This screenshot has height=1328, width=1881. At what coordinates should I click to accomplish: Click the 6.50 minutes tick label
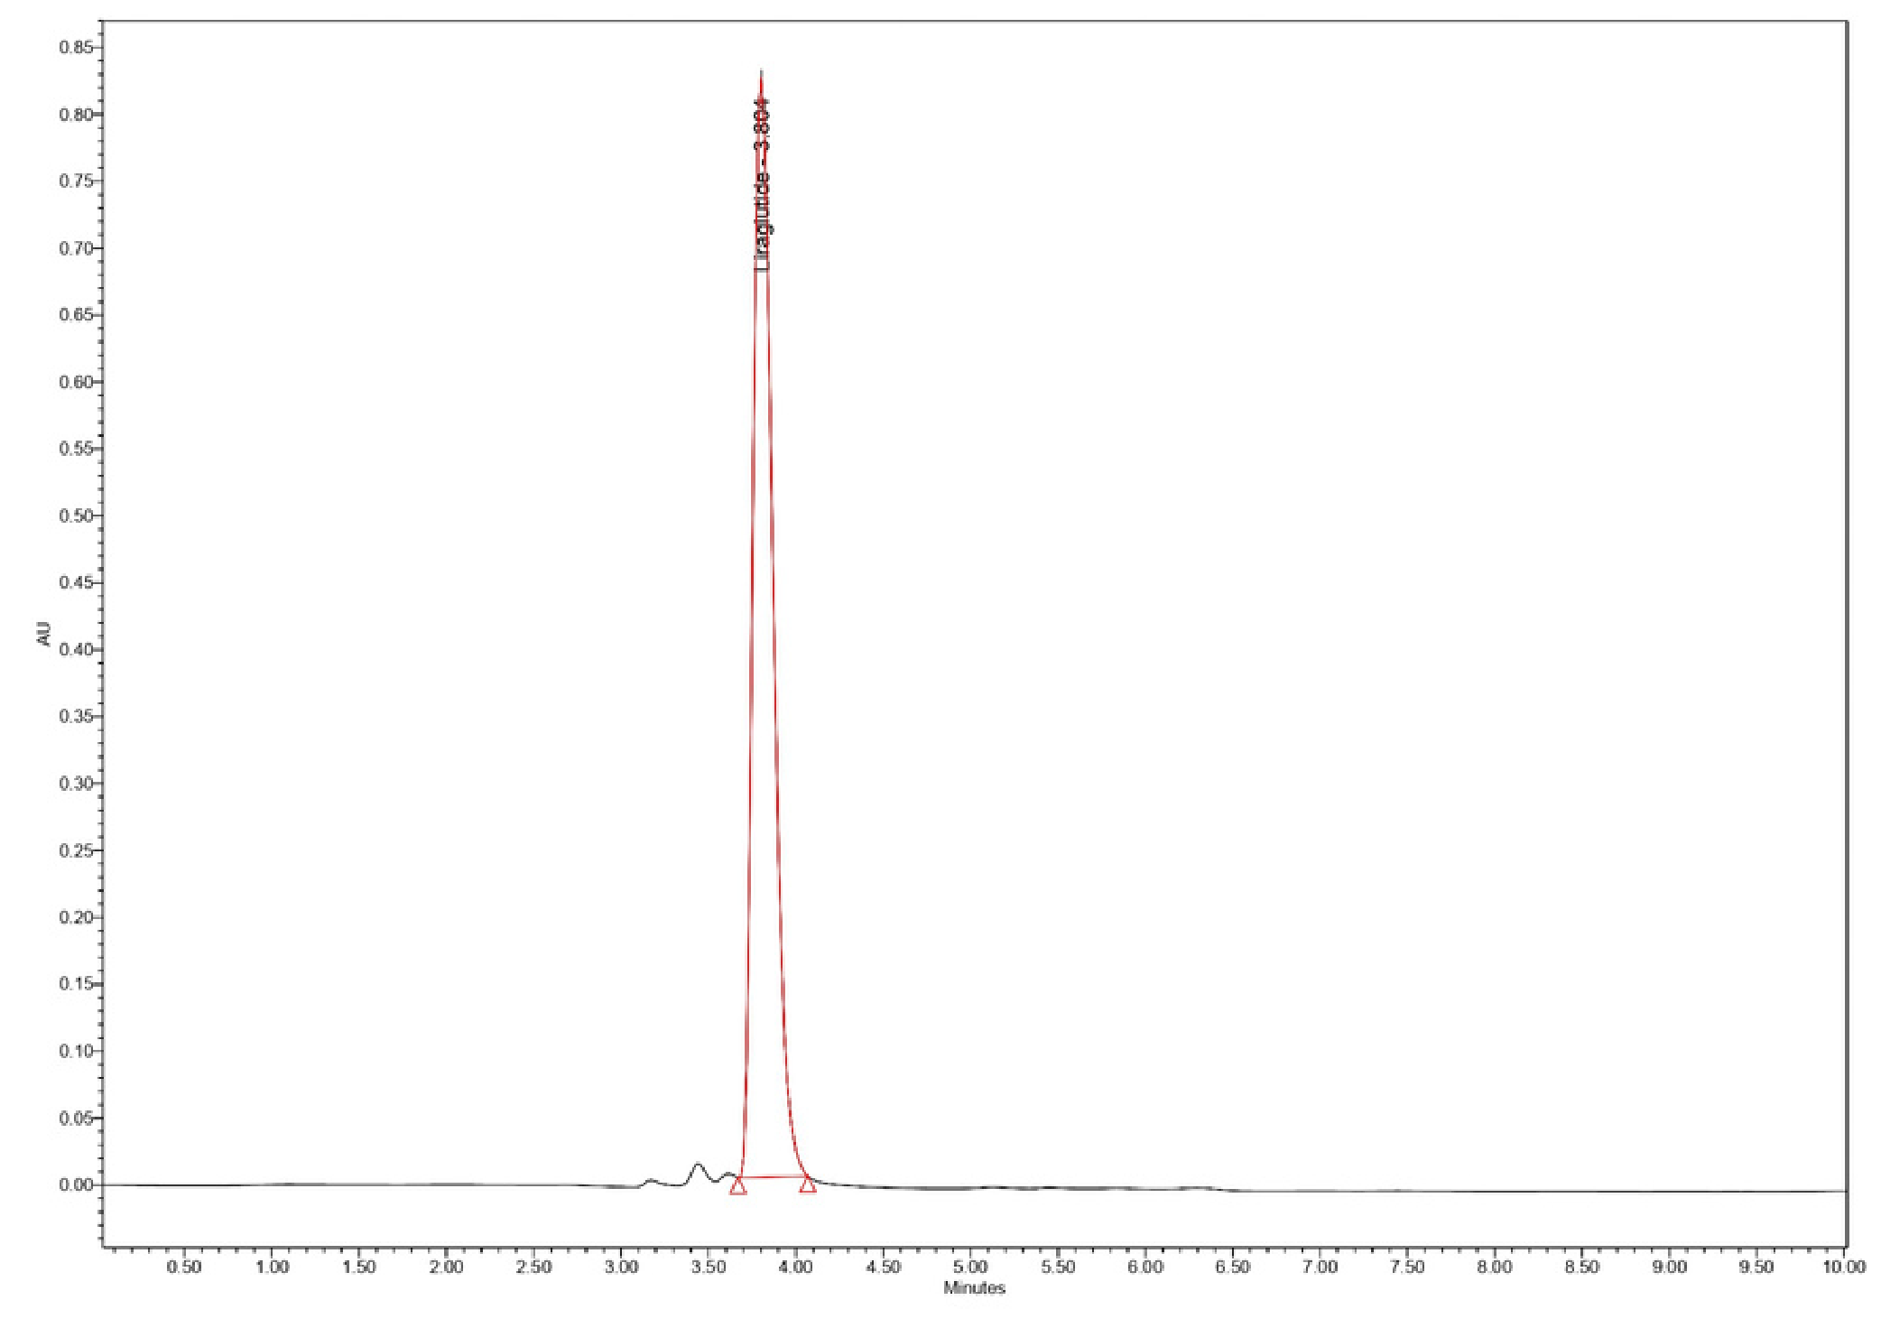1232,1267
